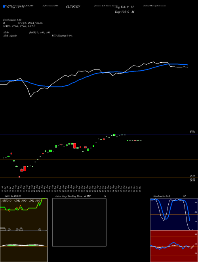Click the lowest red candlestick near 26.34
The image size is (198, 262).
point(19,177)
